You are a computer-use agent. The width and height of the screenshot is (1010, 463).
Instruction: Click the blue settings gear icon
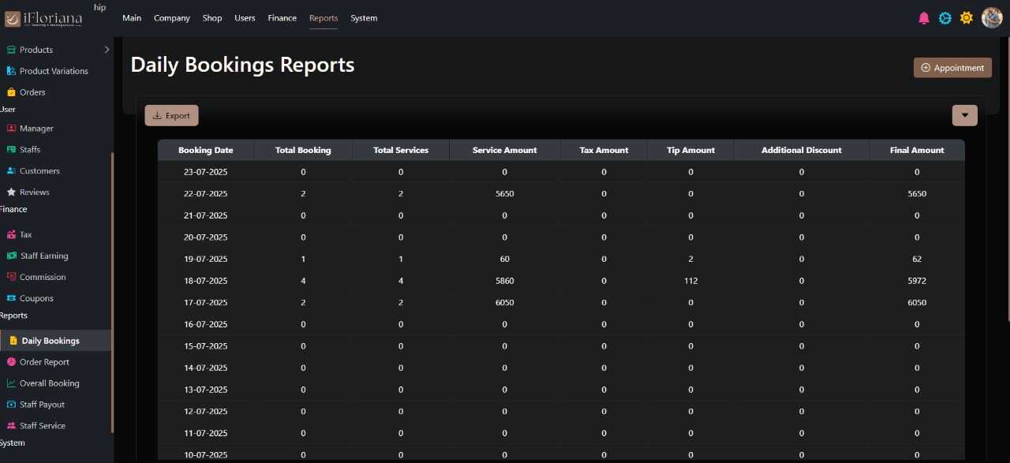(x=945, y=18)
